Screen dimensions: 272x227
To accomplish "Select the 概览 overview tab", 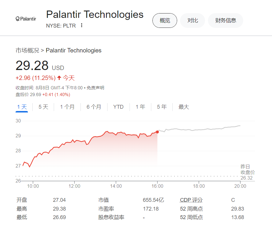I will tap(164, 21).
